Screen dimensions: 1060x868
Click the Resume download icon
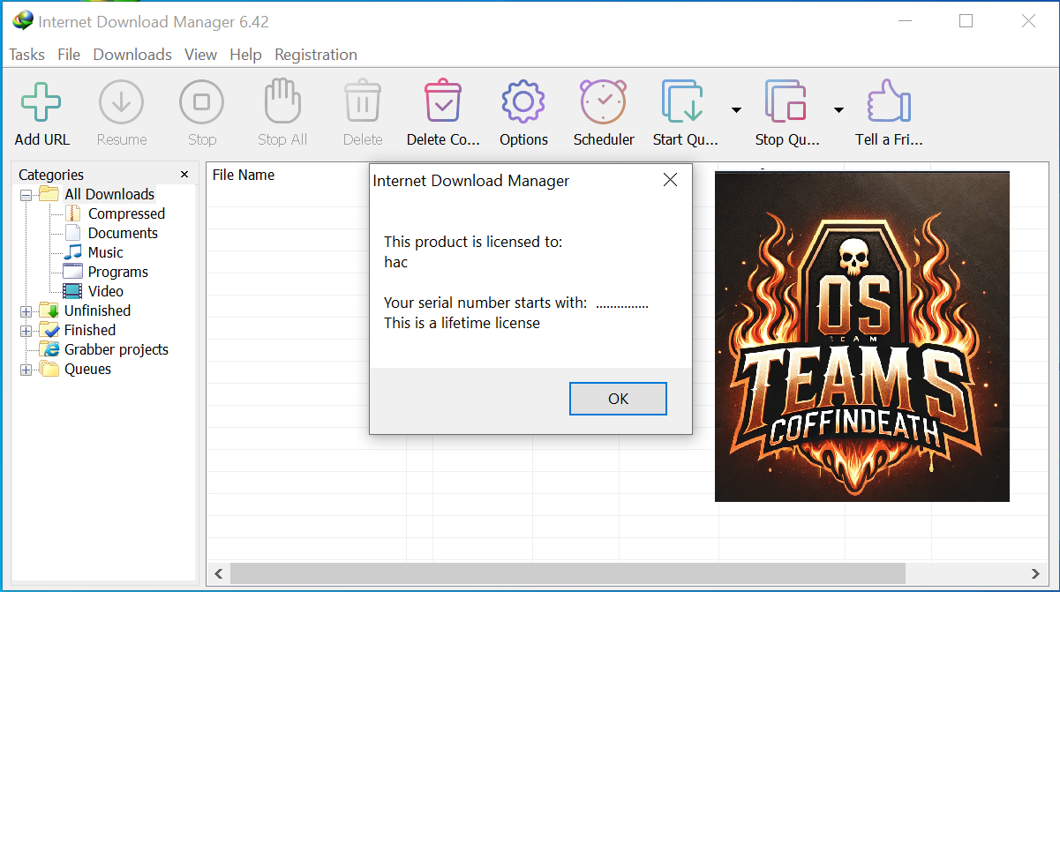[121, 102]
